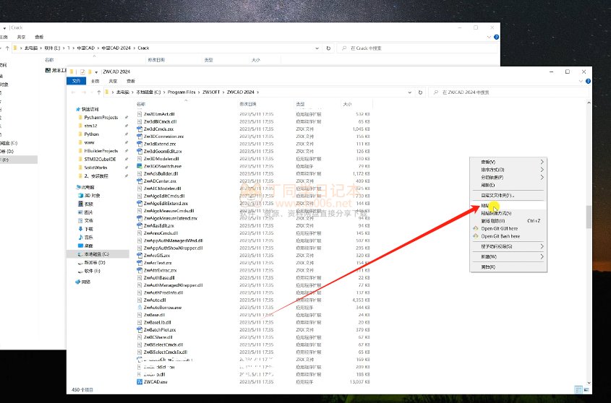611x403 pixels.
Task: Click the ZWCAD.exe application icon
Action: pos(139,382)
